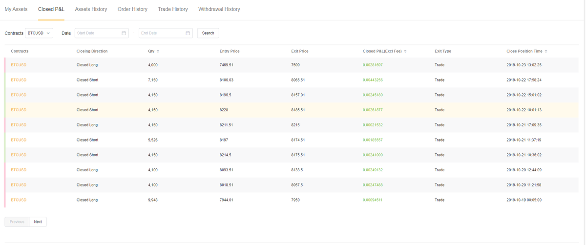This screenshot has width=586, height=245.
Task: Open BTCUSD link in 7469.51 entry row
Action: pyautogui.click(x=19, y=65)
